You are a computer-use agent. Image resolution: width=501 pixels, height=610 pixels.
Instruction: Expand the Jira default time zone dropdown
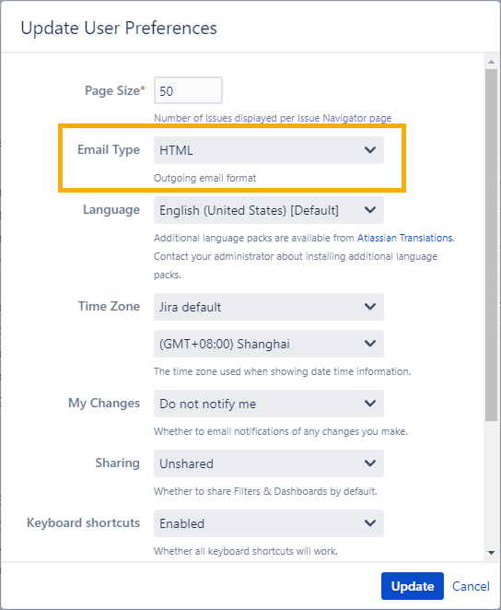269,307
